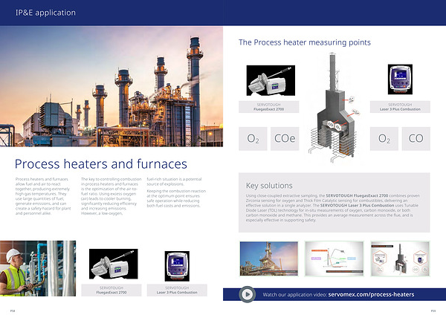
Task: Click the Process heaters and furnaces title
Action: [x=101, y=163]
